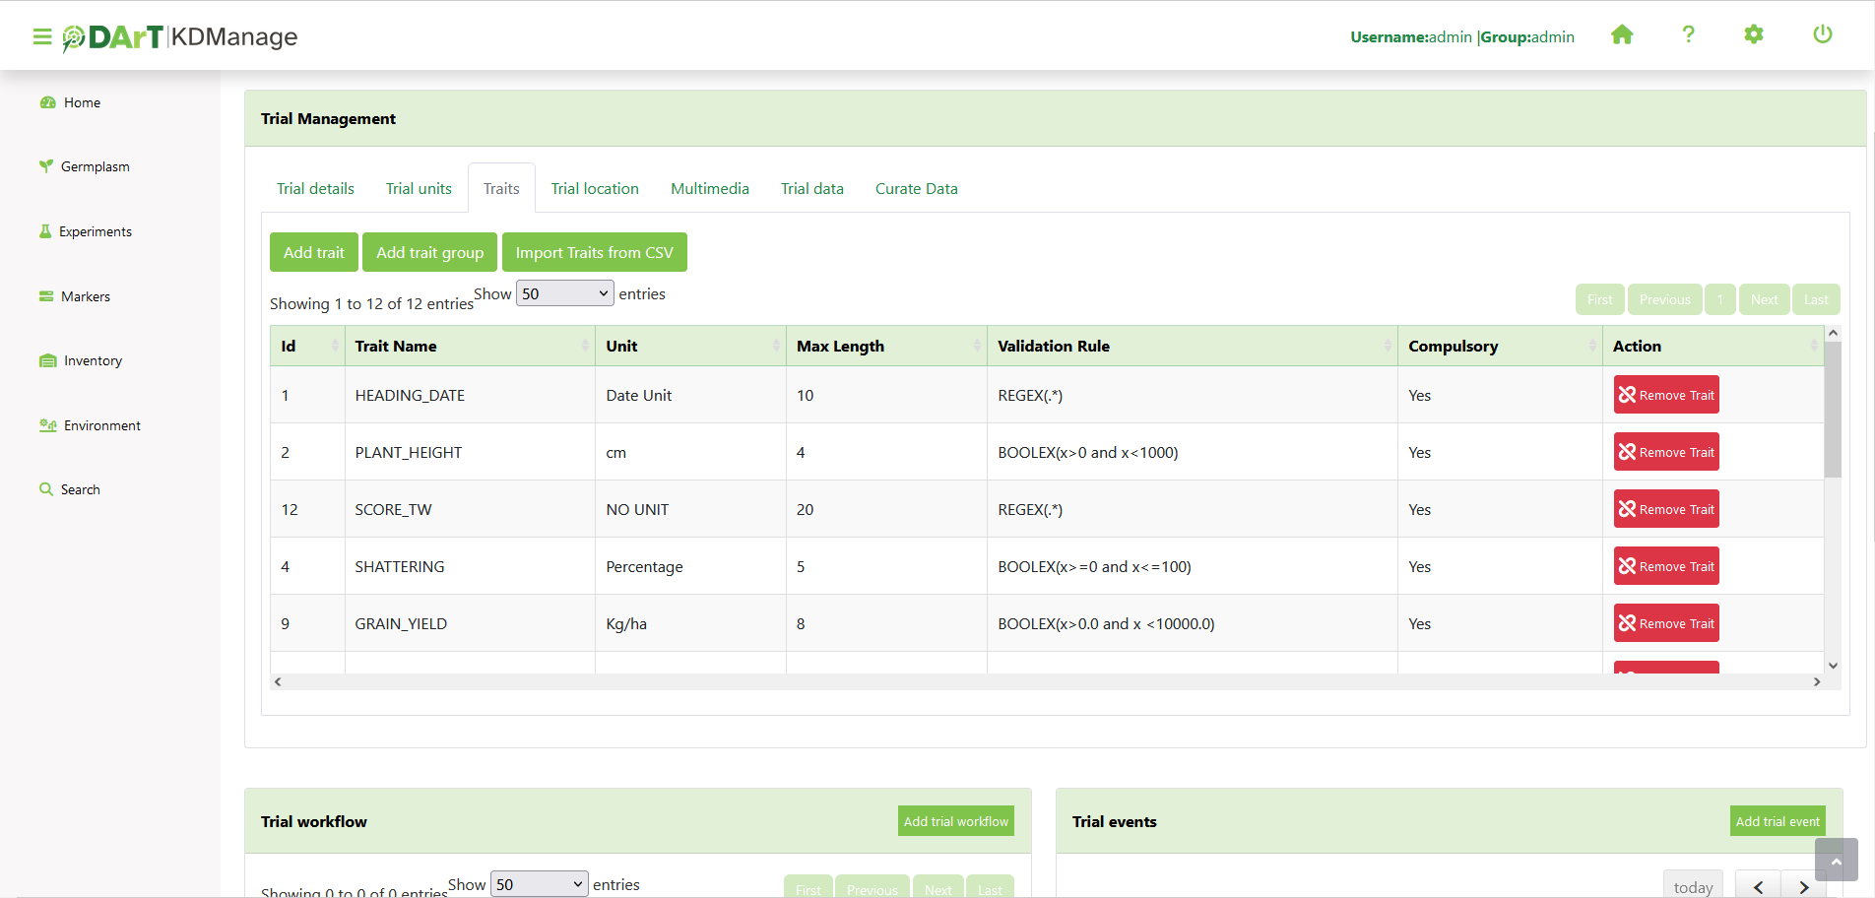Viewport: 1875px width, 898px height.
Task: Click the scroll-to-top arrow button
Action: [1836, 860]
